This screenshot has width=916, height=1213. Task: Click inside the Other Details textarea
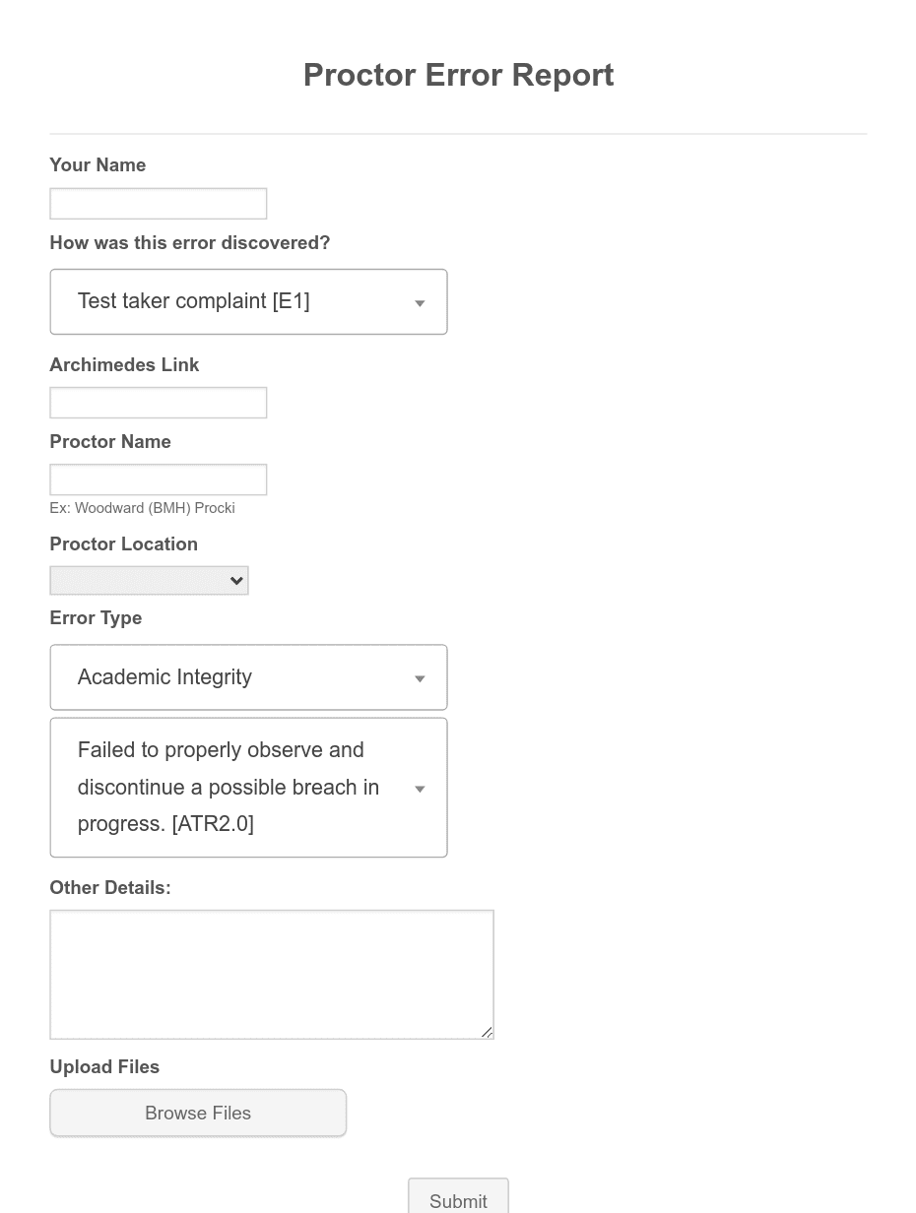tap(272, 975)
